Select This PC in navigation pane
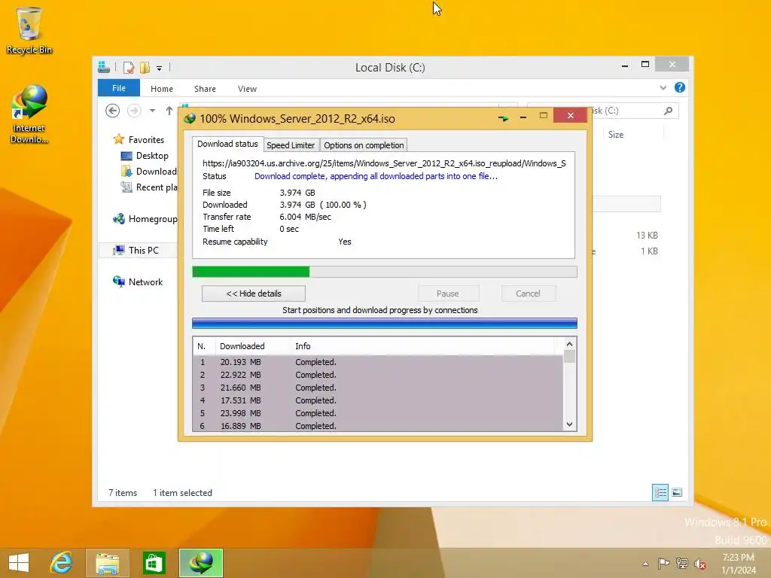Screen dimensions: 771x578 [x=136, y=251]
